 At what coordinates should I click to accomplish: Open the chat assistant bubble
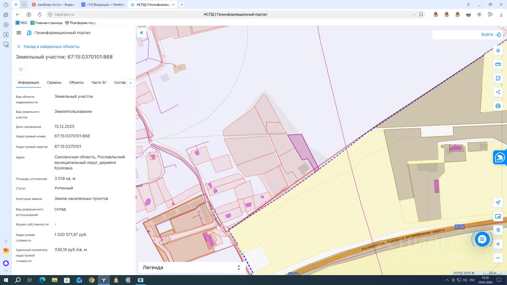[x=482, y=239]
